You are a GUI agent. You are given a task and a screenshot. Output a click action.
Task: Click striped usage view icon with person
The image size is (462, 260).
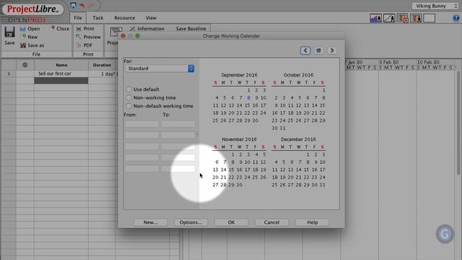click(416, 18)
